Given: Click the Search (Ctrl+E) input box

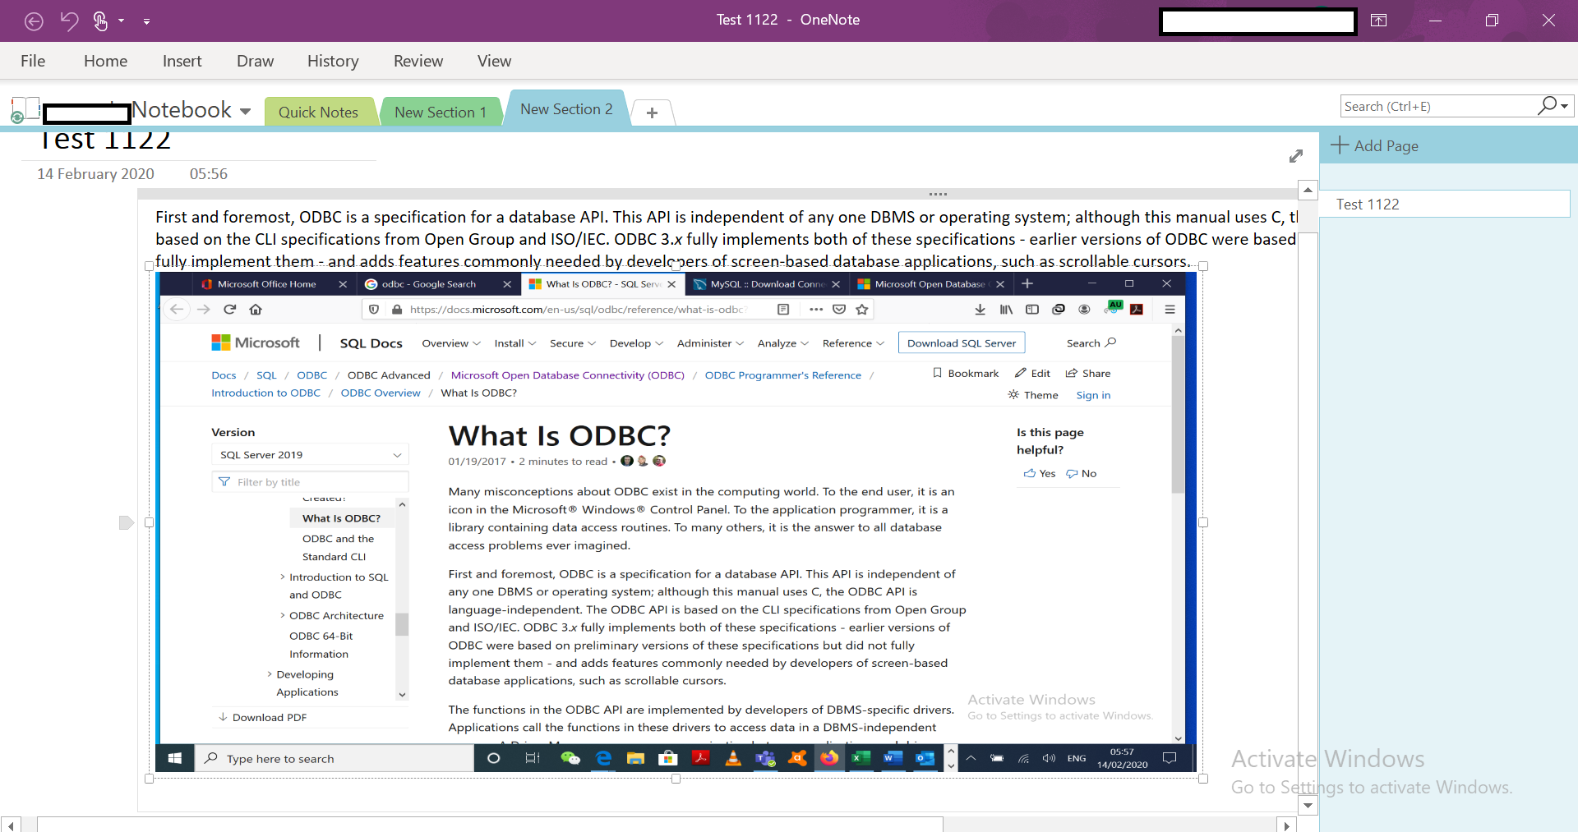Looking at the screenshot, I should click(1438, 106).
